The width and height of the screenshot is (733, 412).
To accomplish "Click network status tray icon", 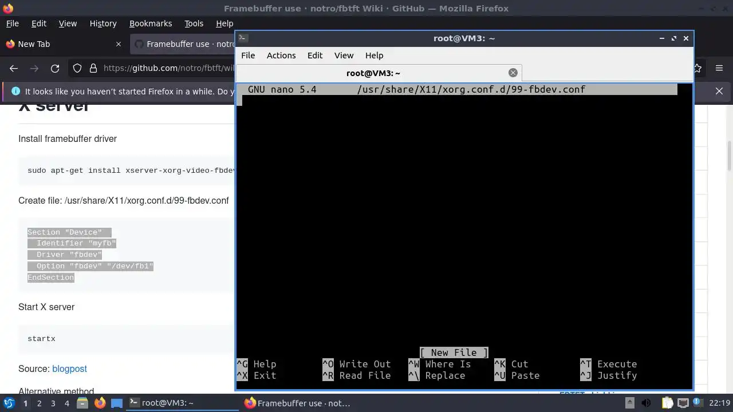I will (683, 403).
